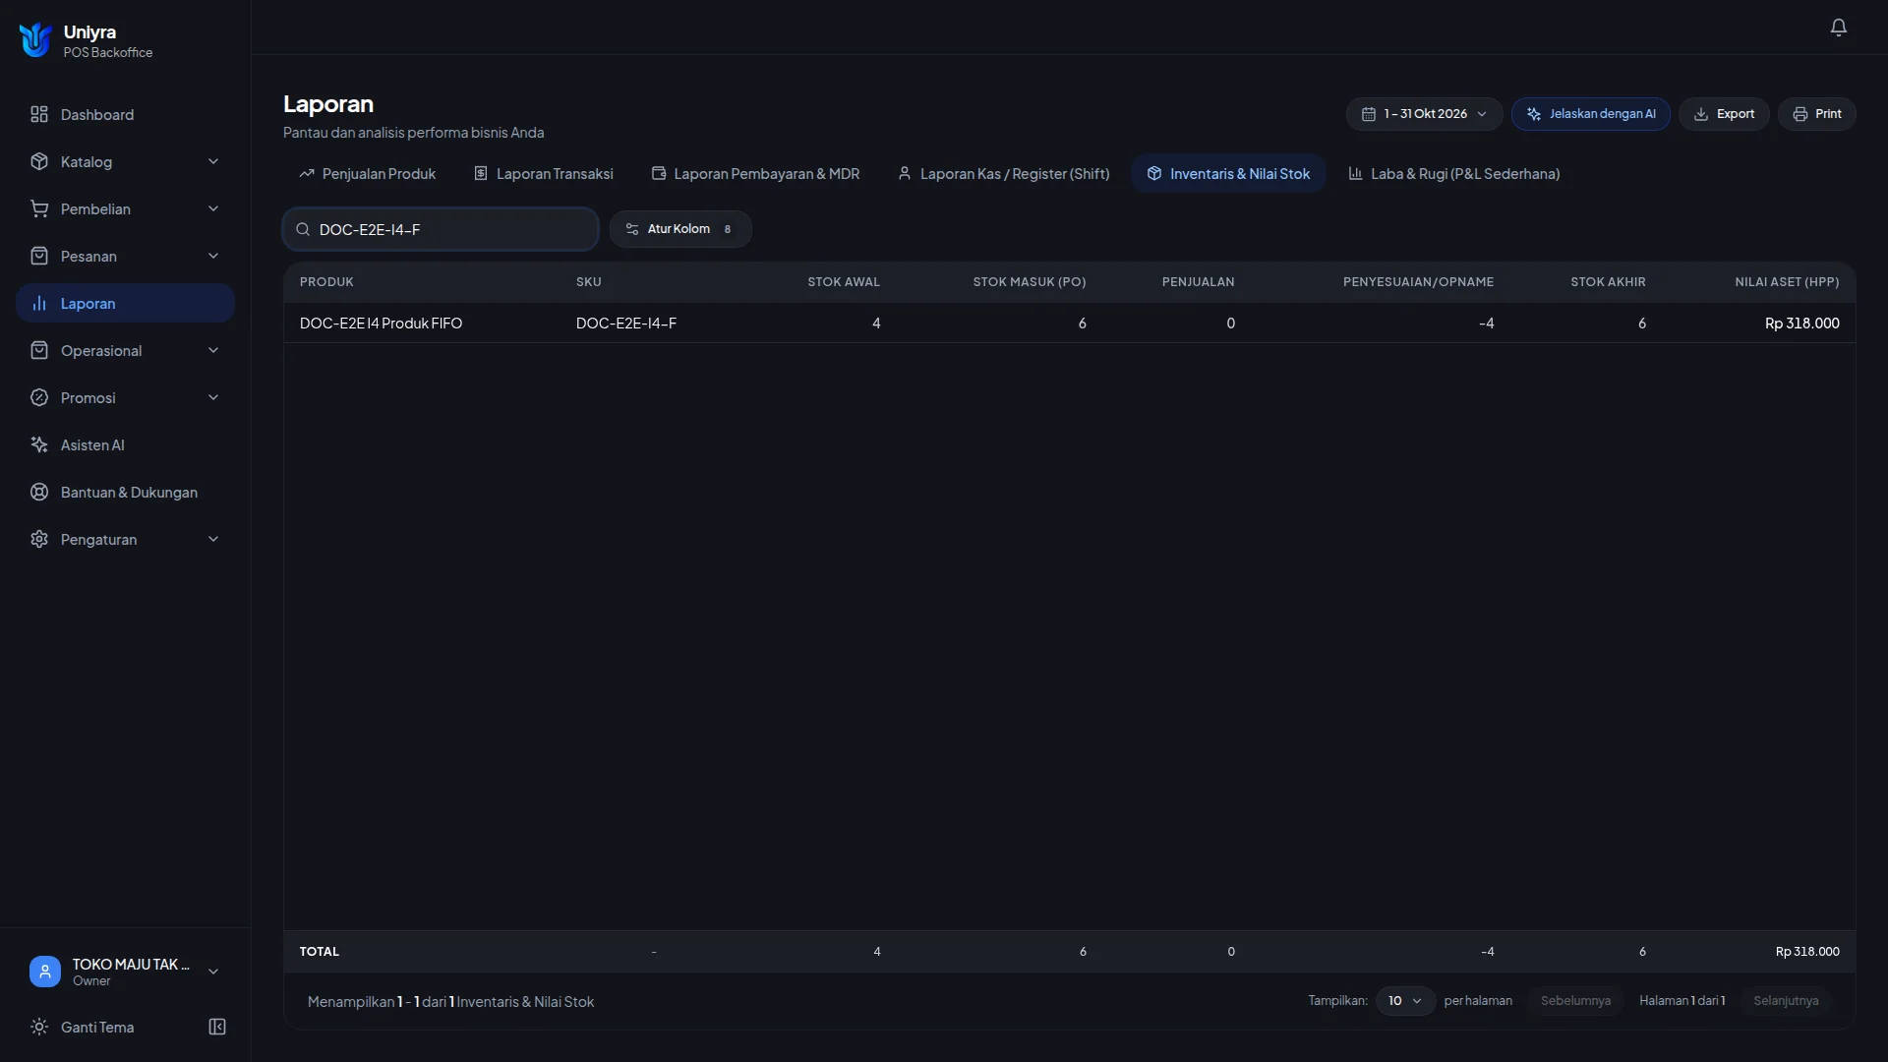Open the rows per page dropdown
Viewport: 1888px width, 1062px height.
1405,1001
